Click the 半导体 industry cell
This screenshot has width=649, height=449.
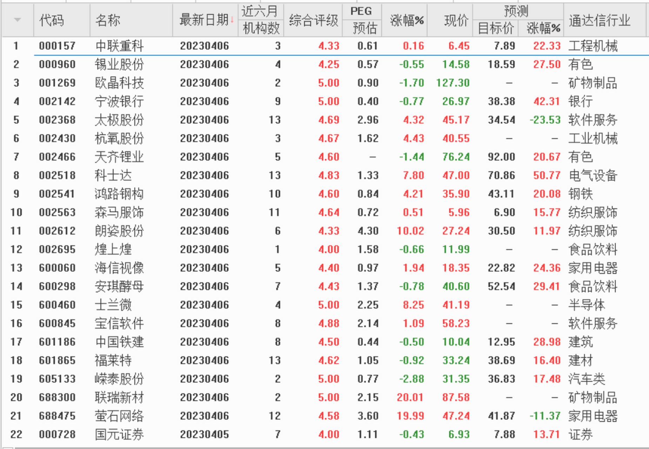click(x=587, y=305)
